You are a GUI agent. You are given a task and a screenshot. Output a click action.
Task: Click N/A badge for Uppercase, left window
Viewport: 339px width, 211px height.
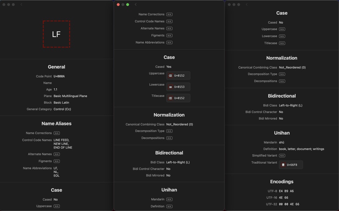(57, 206)
